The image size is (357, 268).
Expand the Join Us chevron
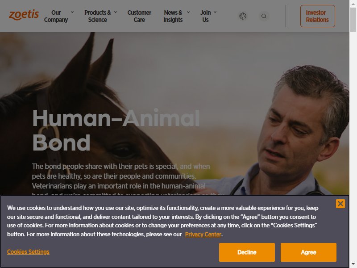[215, 12]
